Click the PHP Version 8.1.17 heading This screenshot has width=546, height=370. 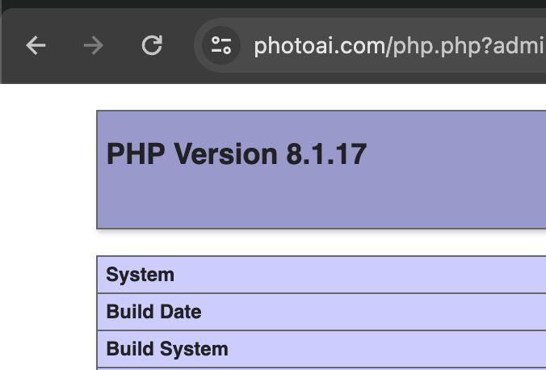click(x=237, y=154)
